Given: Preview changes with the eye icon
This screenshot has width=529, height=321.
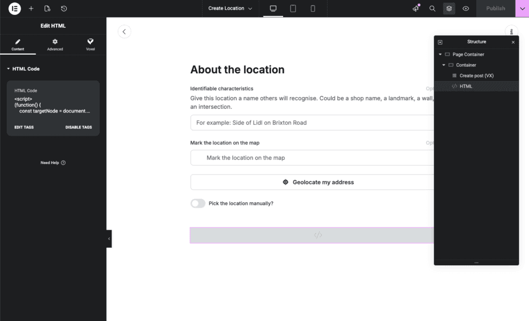Looking at the screenshot, I should tap(465, 8).
